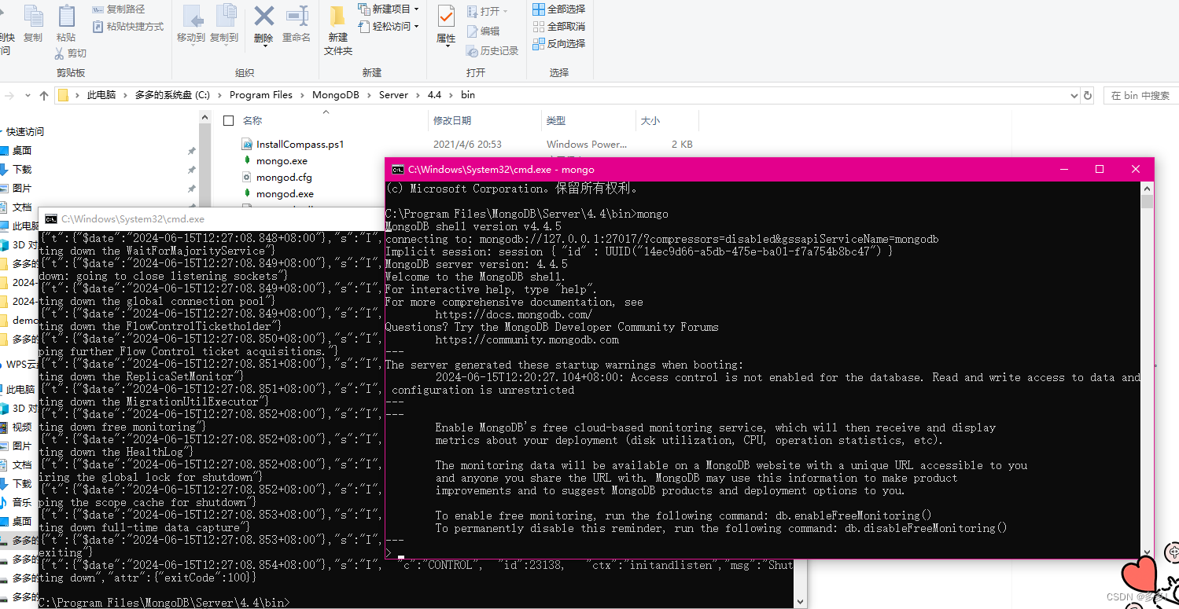Sort by the 修改日期 column header

click(452, 120)
